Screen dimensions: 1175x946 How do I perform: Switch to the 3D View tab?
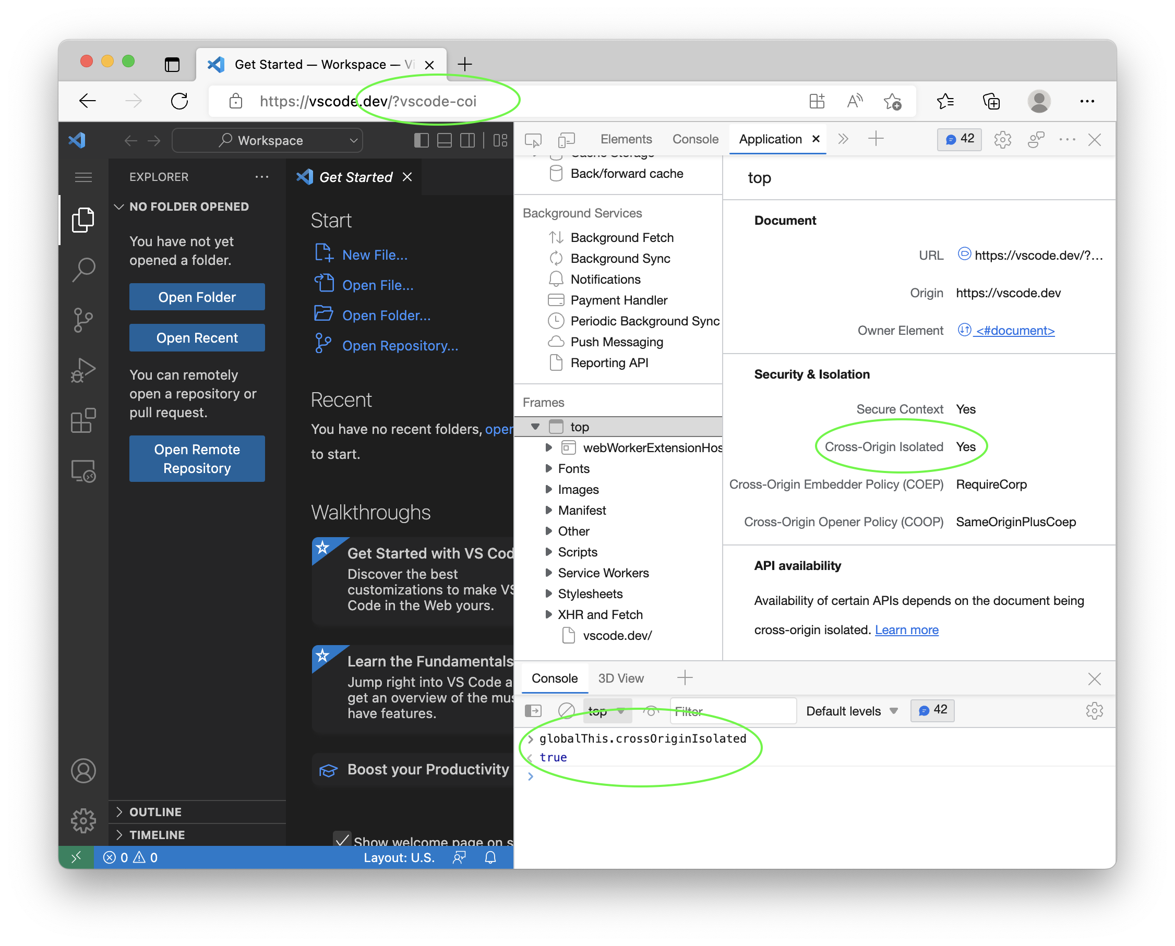(x=620, y=678)
